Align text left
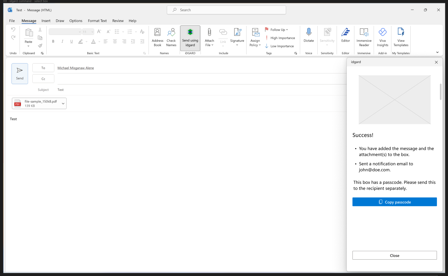 (x=106, y=41)
